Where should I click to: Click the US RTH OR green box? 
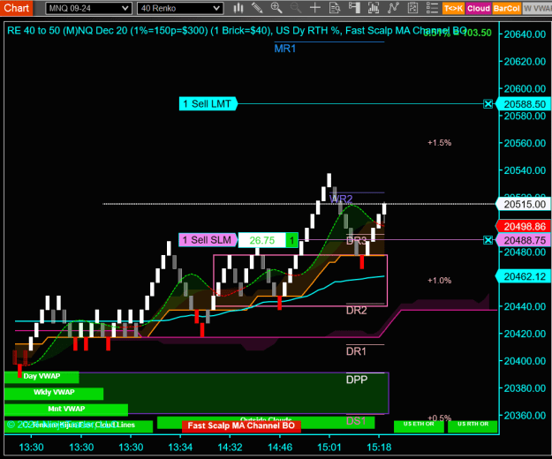tap(473, 426)
